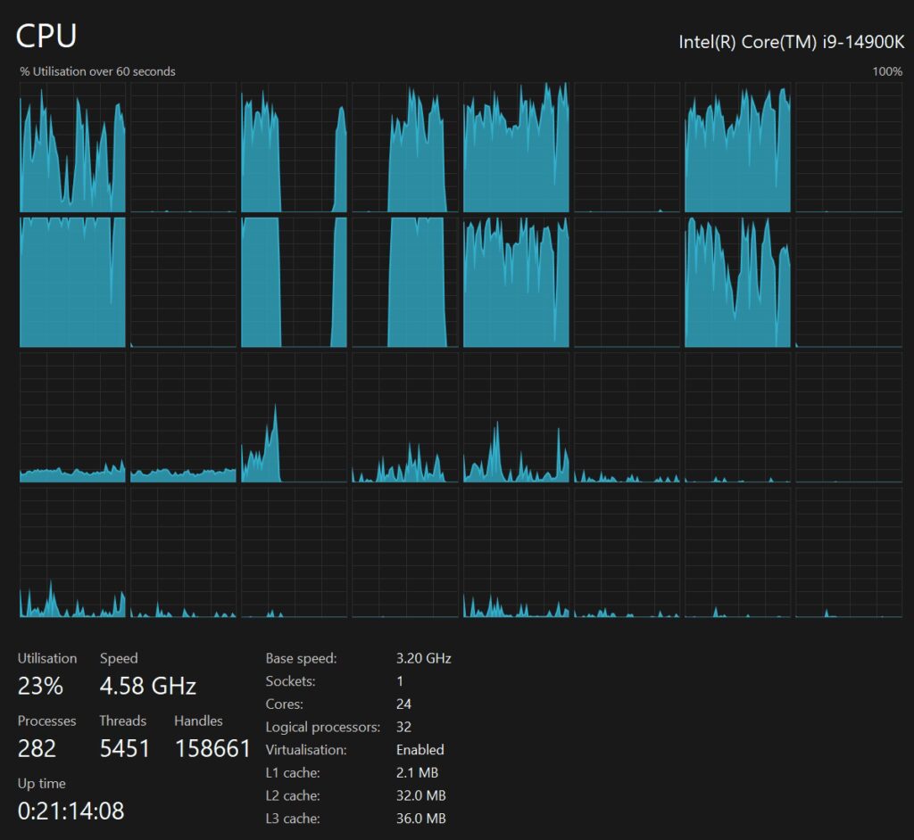The height and width of the screenshot is (840, 914).
Task: Click the Virtualisation 'Enabled' status text
Action: [x=420, y=750]
